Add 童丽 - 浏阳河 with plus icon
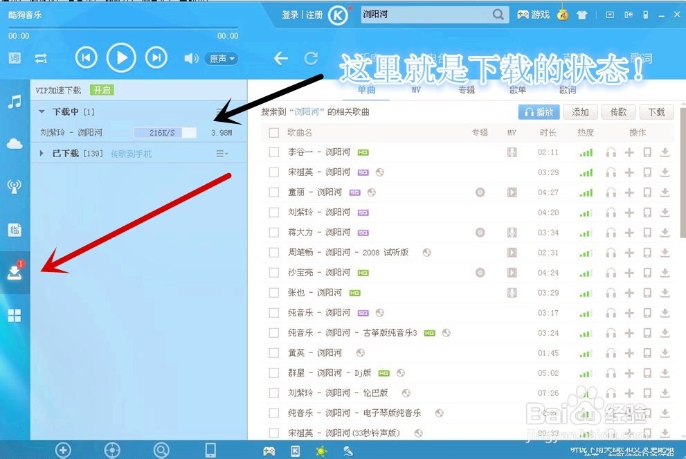The height and width of the screenshot is (459, 686). coord(629,192)
